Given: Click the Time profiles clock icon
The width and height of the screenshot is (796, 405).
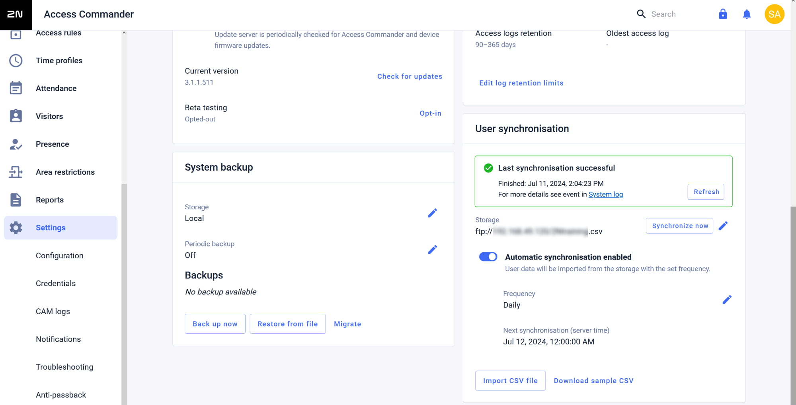Looking at the screenshot, I should coord(16,60).
